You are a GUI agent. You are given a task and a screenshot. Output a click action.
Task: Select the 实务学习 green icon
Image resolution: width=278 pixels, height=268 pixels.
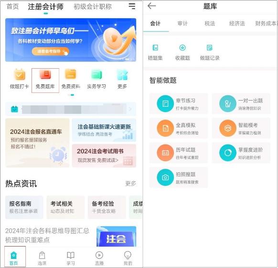coord(96,74)
